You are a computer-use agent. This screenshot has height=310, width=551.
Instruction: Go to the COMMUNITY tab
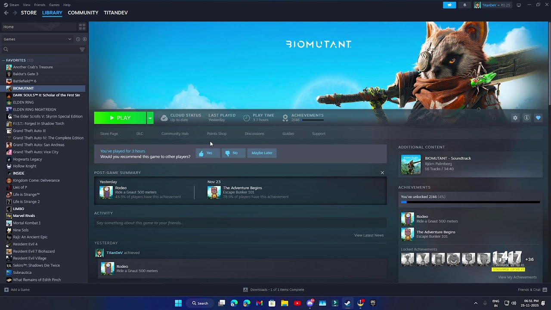click(83, 13)
